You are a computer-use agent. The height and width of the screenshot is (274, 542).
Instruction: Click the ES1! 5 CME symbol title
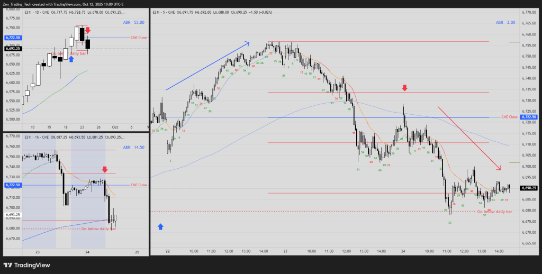pos(165,12)
